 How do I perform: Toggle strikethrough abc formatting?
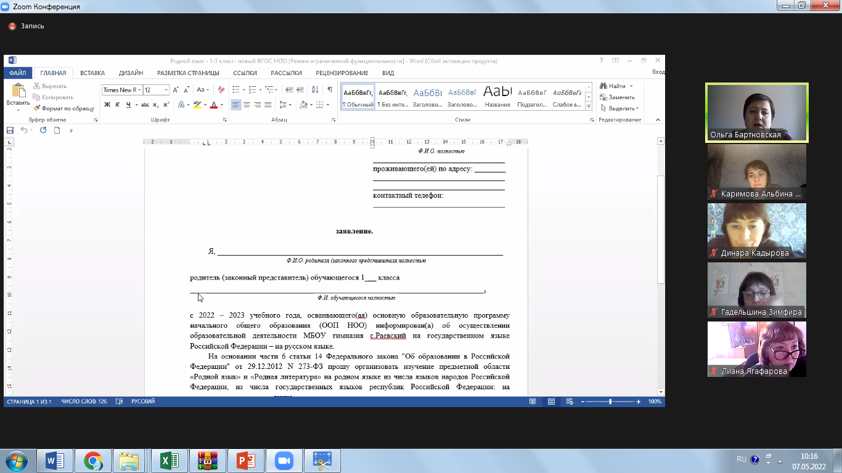pos(142,105)
